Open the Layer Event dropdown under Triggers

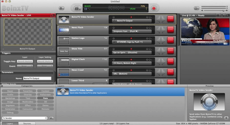click(25, 66)
